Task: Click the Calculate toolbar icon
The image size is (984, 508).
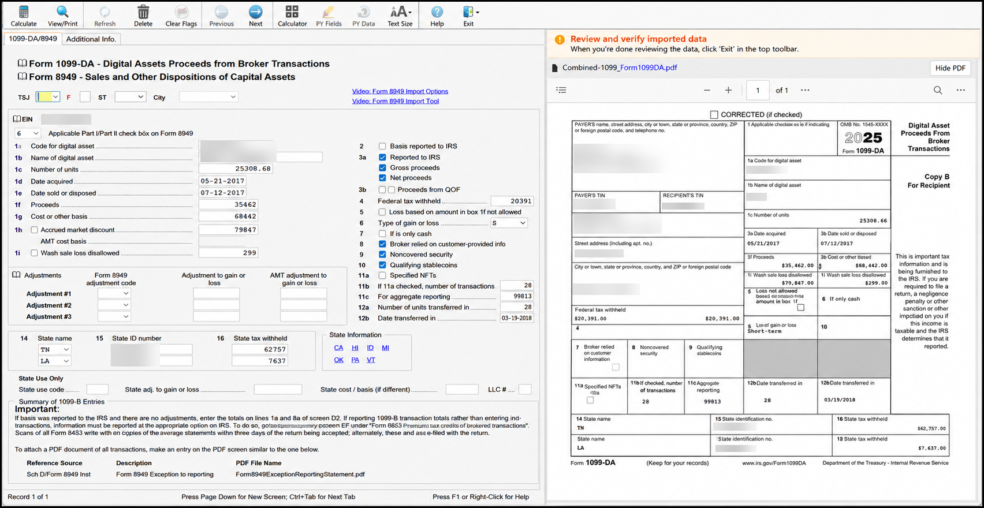Action: (24, 16)
